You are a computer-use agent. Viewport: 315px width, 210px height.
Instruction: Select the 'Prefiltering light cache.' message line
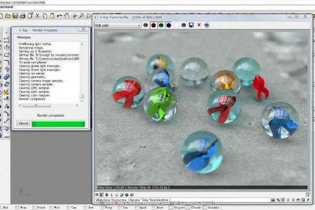[x=35, y=44]
